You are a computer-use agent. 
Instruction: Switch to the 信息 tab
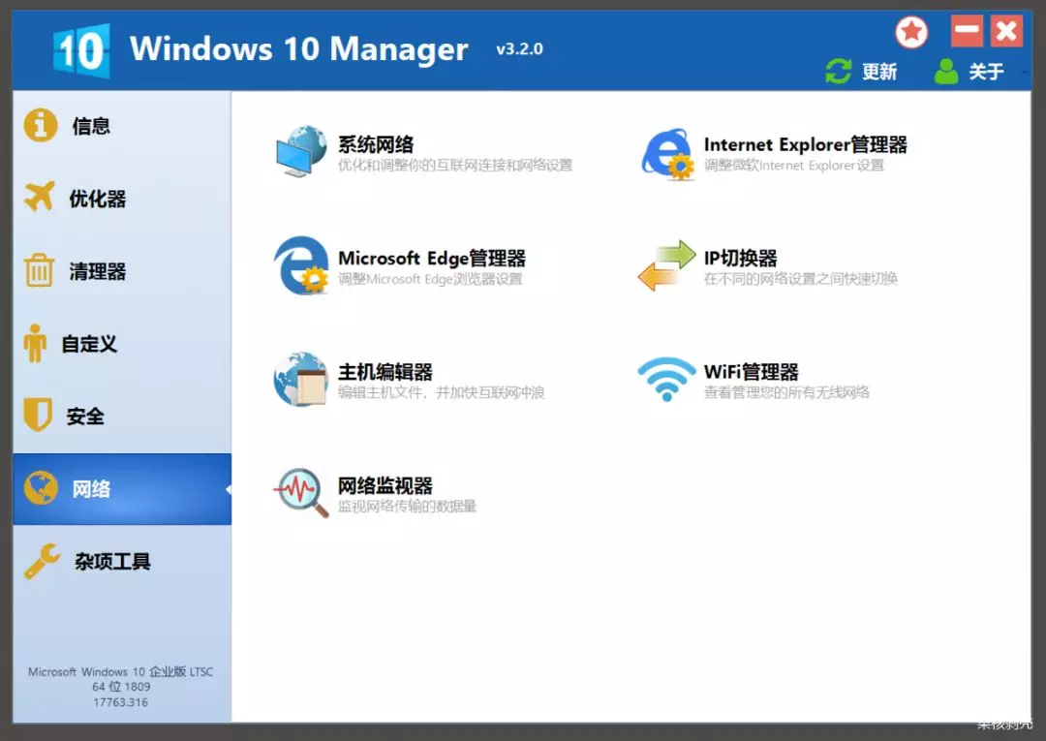tap(122, 125)
